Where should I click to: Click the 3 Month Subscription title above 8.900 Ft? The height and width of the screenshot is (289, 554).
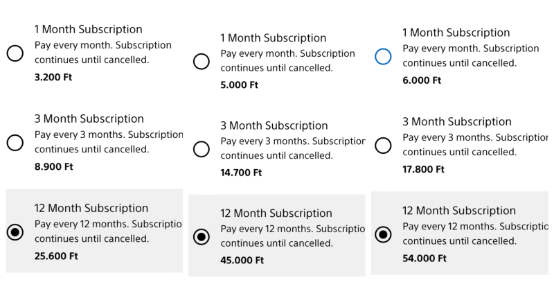pos(89,119)
